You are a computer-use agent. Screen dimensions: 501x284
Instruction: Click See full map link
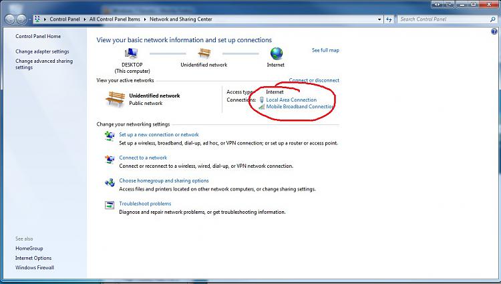[325, 50]
